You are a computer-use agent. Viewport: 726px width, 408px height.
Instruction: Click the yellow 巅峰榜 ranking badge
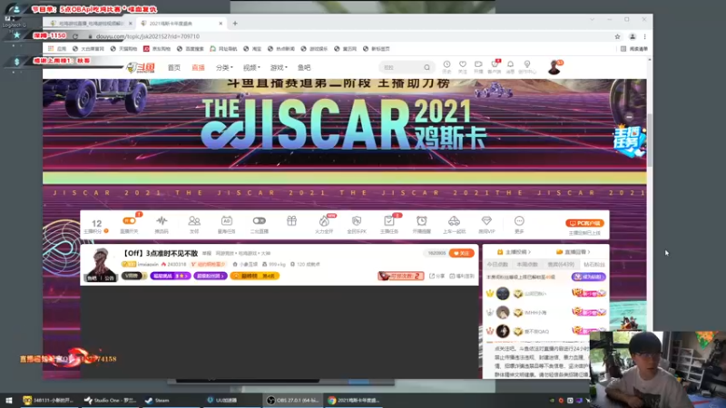point(255,277)
